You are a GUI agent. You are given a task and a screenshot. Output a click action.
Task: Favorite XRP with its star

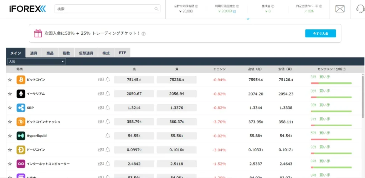10,108
